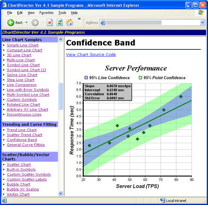Click the Refresh page icon
208x205 pixels.
[60, 23]
